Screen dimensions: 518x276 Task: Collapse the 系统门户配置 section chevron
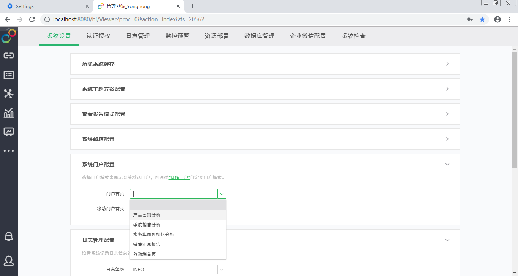pos(447,164)
